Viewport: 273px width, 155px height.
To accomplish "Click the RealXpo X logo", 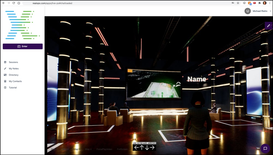I will (x=23, y=25).
